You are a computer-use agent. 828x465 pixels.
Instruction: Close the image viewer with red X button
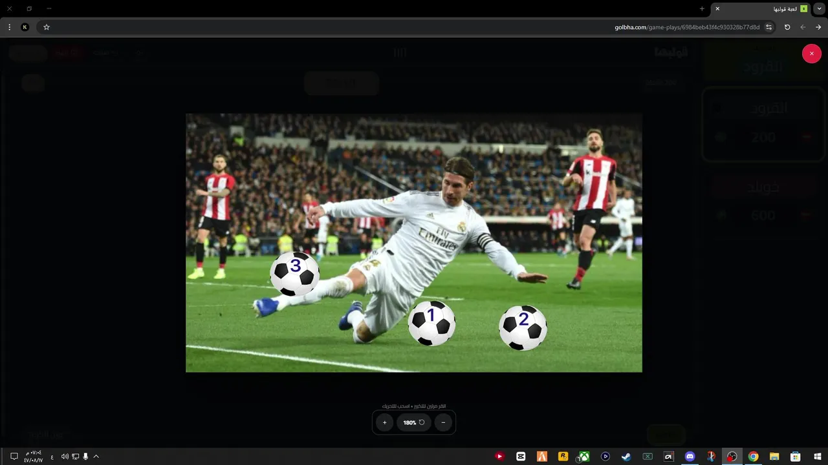click(x=812, y=54)
